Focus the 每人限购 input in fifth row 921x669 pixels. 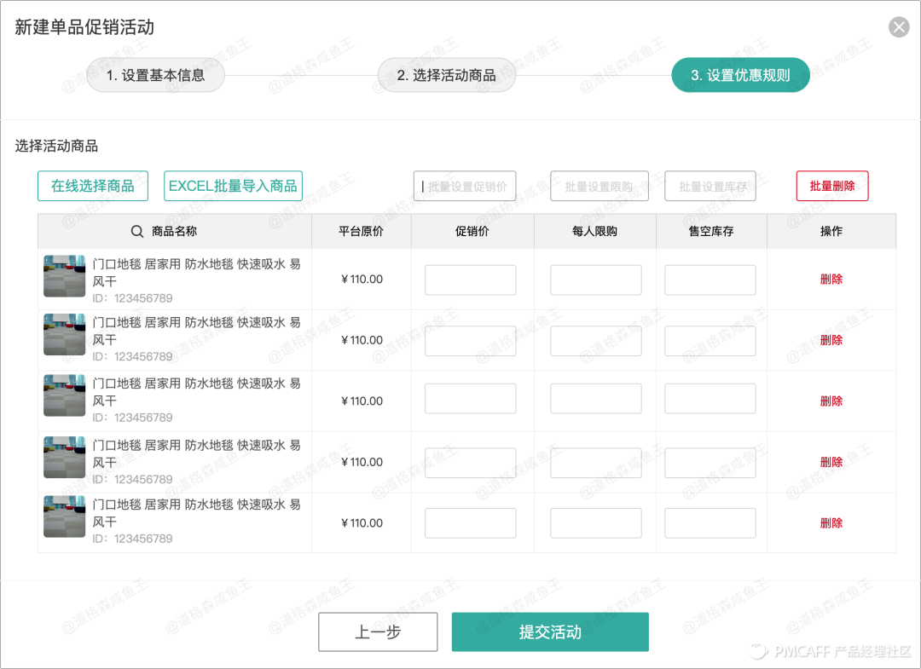point(595,523)
